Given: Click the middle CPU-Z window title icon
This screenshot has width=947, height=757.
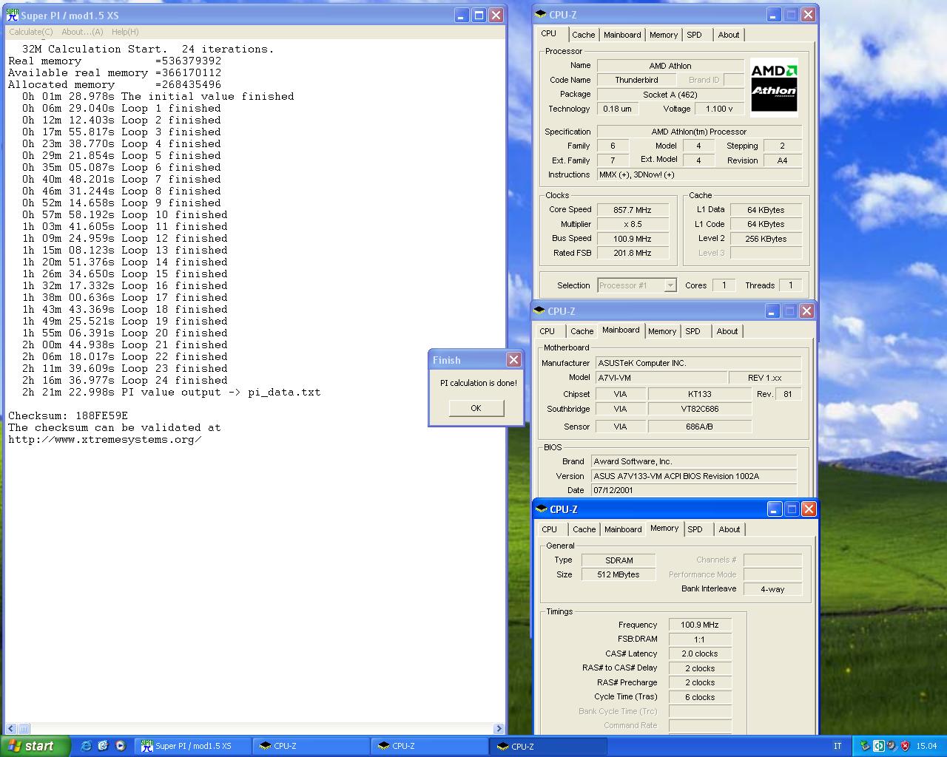Looking at the screenshot, I should point(539,311).
